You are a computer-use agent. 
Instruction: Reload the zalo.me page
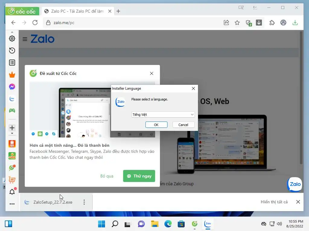coord(35,23)
